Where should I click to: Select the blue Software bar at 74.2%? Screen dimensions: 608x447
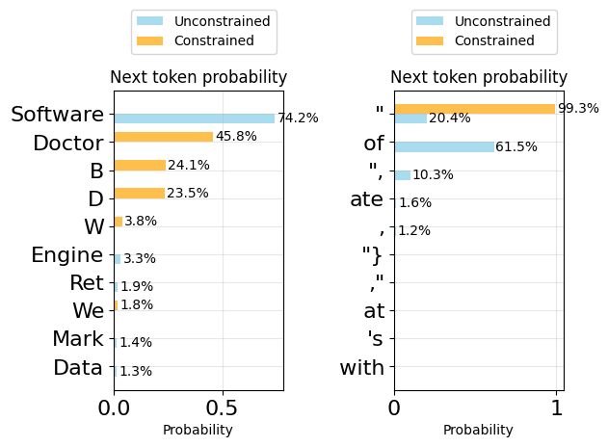click(x=194, y=118)
